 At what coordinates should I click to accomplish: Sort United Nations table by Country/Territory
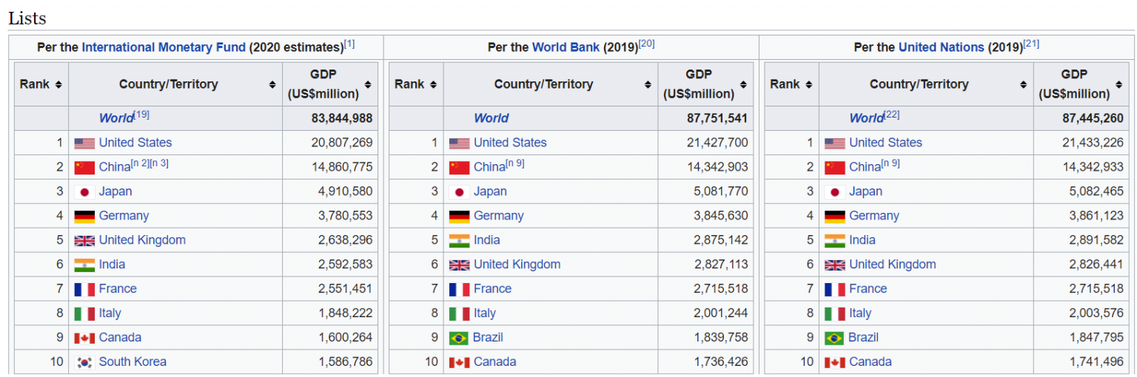[x=1023, y=84]
